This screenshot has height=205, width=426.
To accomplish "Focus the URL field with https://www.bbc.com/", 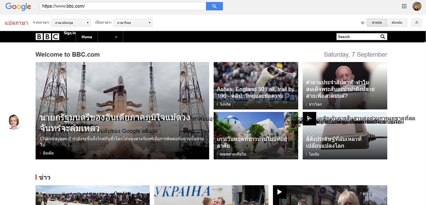I will (x=122, y=6).
